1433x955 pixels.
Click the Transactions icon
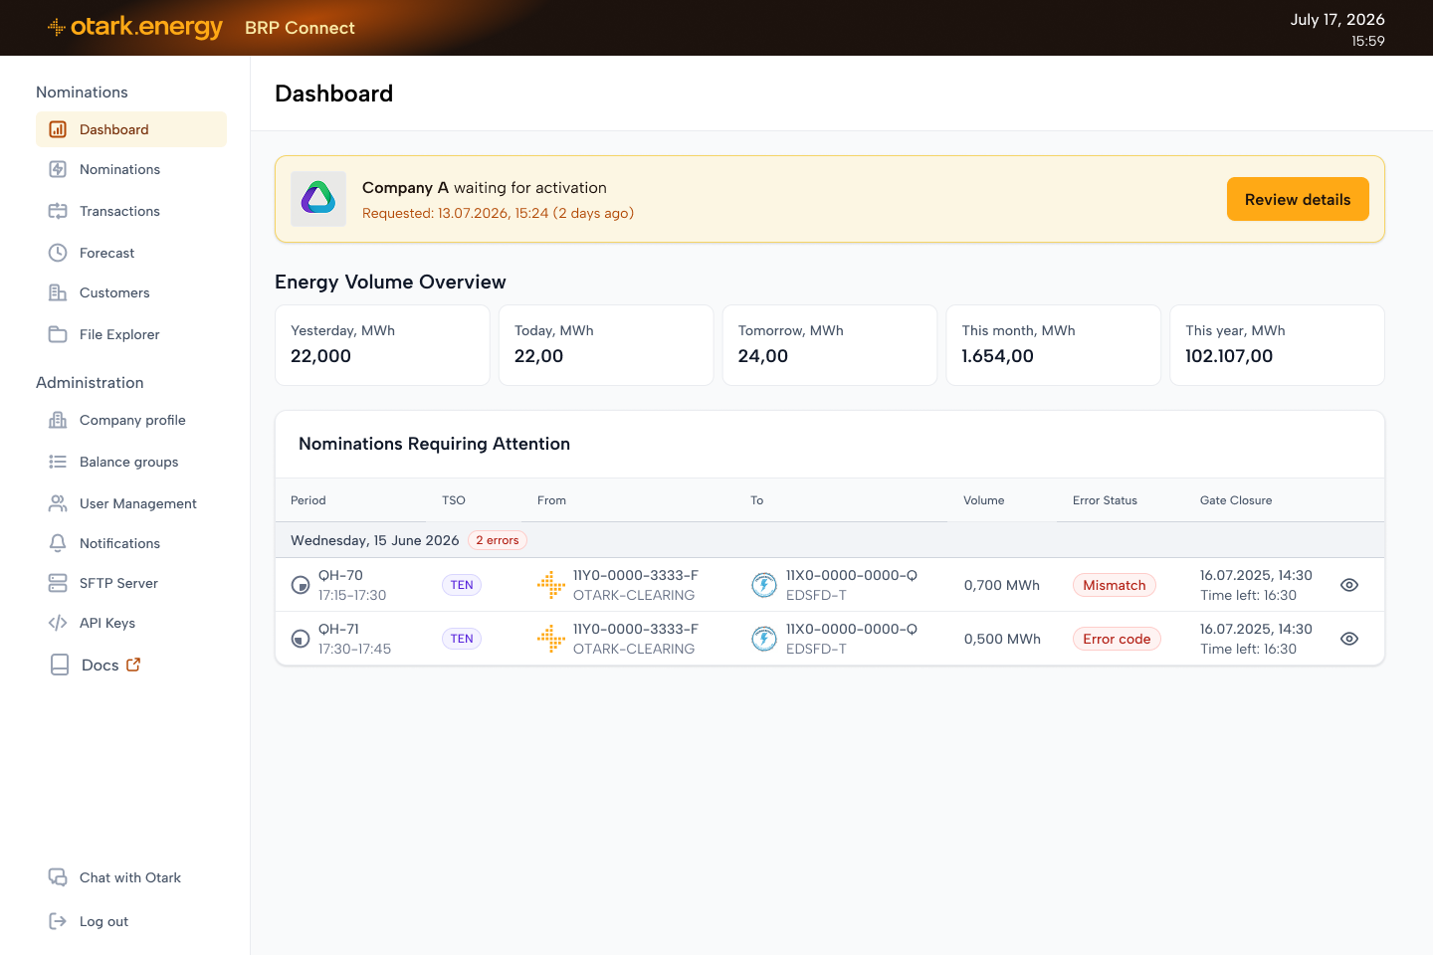(58, 211)
